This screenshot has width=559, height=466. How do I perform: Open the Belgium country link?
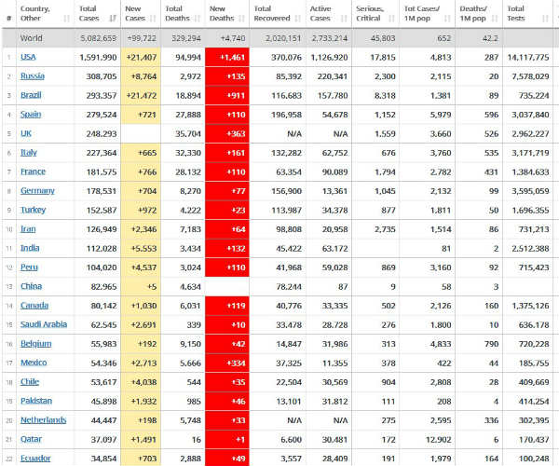pyautogui.click(x=36, y=344)
